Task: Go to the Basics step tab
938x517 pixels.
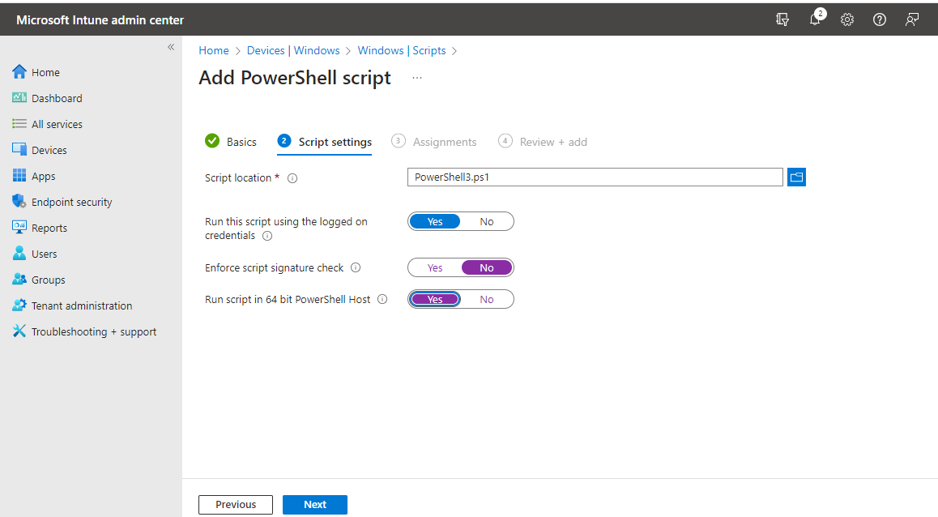Action: pos(230,142)
